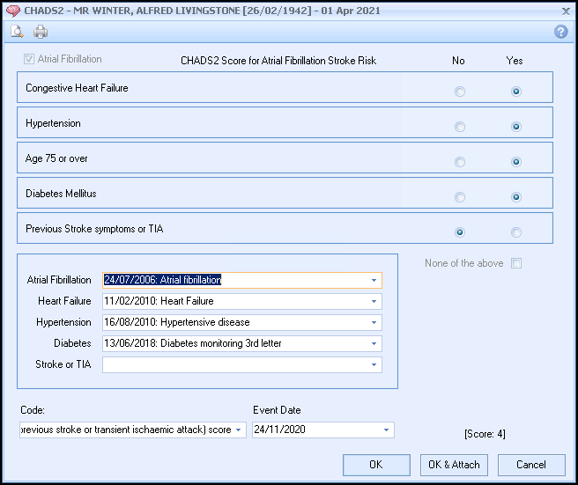Open help with the question mark icon
The image size is (578, 485).
pyautogui.click(x=560, y=32)
